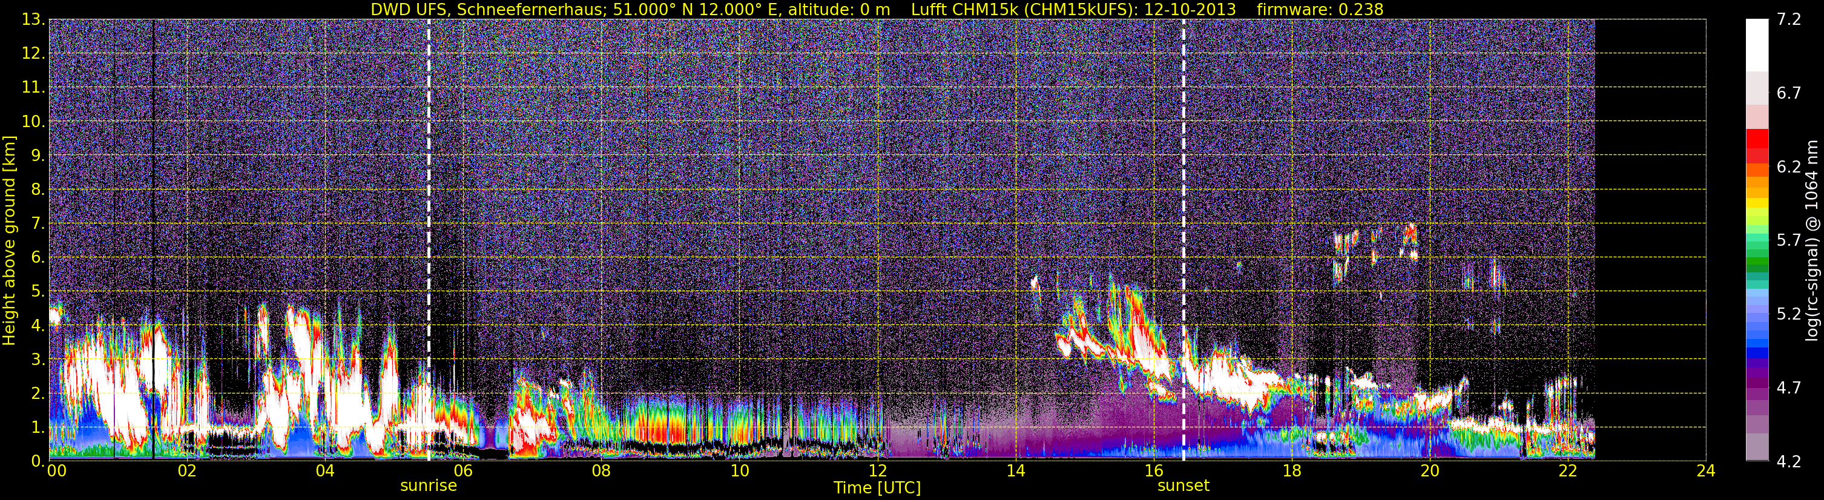
Task: Click the height axis tick label 11
Action: [33, 88]
